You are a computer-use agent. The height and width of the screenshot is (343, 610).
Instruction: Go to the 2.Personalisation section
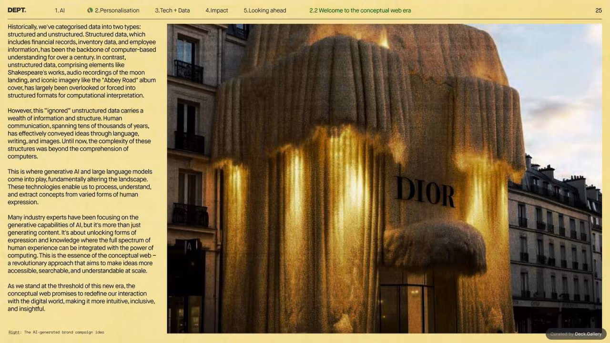pos(117,10)
